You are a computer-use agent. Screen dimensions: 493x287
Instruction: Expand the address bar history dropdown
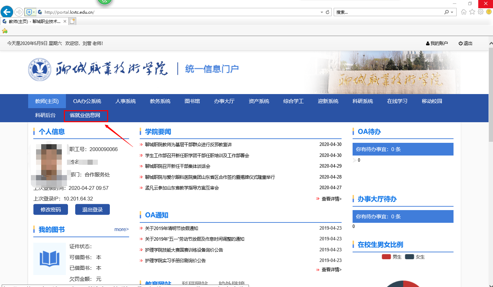(322, 12)
